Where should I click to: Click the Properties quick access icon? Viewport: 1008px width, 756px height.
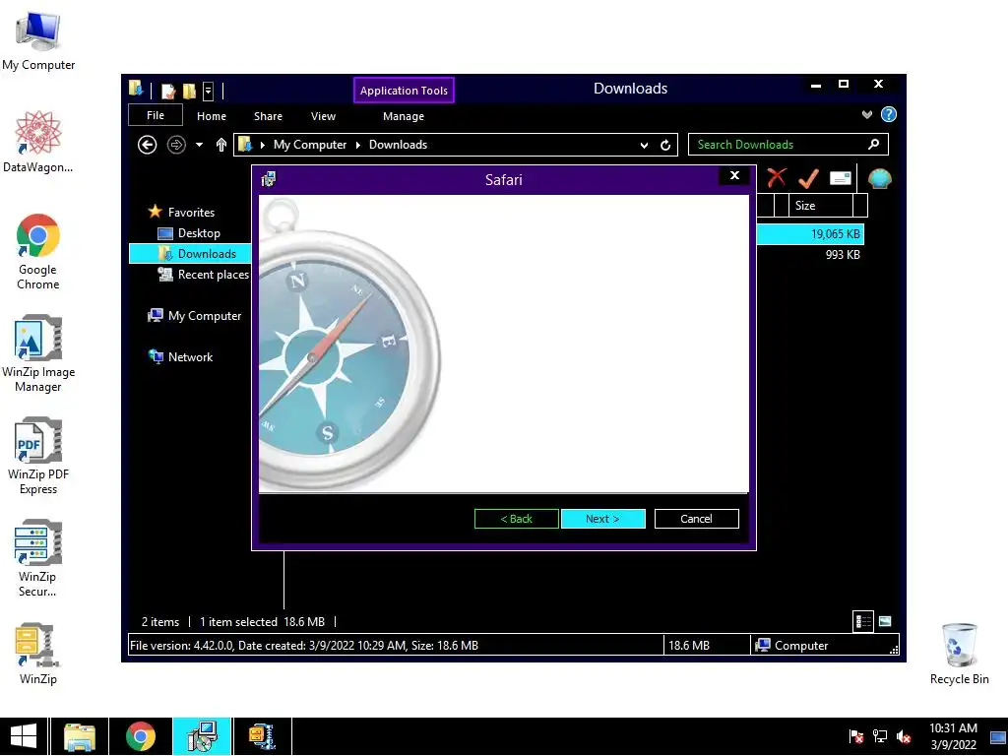pyautogui.click(x=168, y=91)
